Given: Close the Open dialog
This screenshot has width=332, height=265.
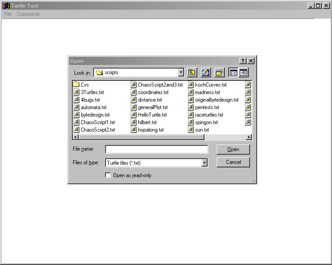Looking at the screenshot, I should tap(251, 61).
